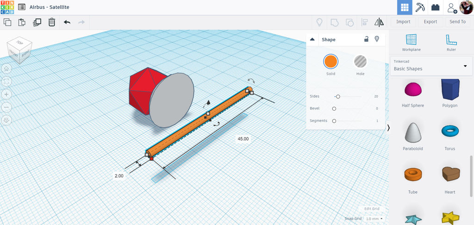
Task: Zoom out with the minus button
Action: [6, 107]
